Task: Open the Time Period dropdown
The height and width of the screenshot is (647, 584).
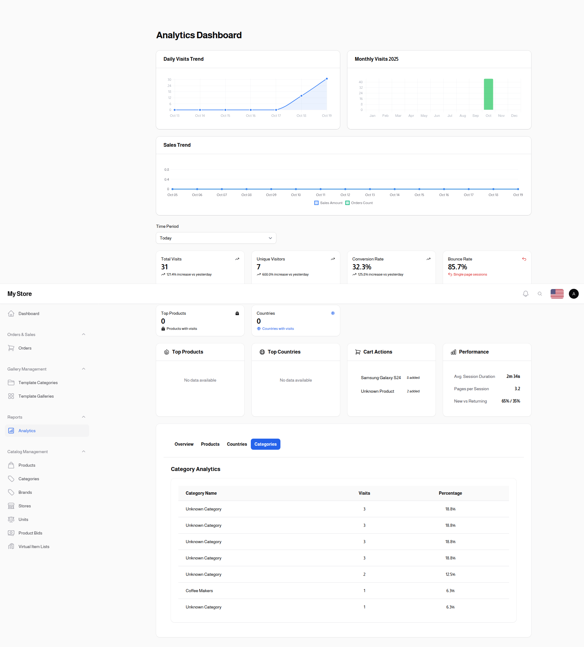Action: pyautogui.click(x=216, y=238)
